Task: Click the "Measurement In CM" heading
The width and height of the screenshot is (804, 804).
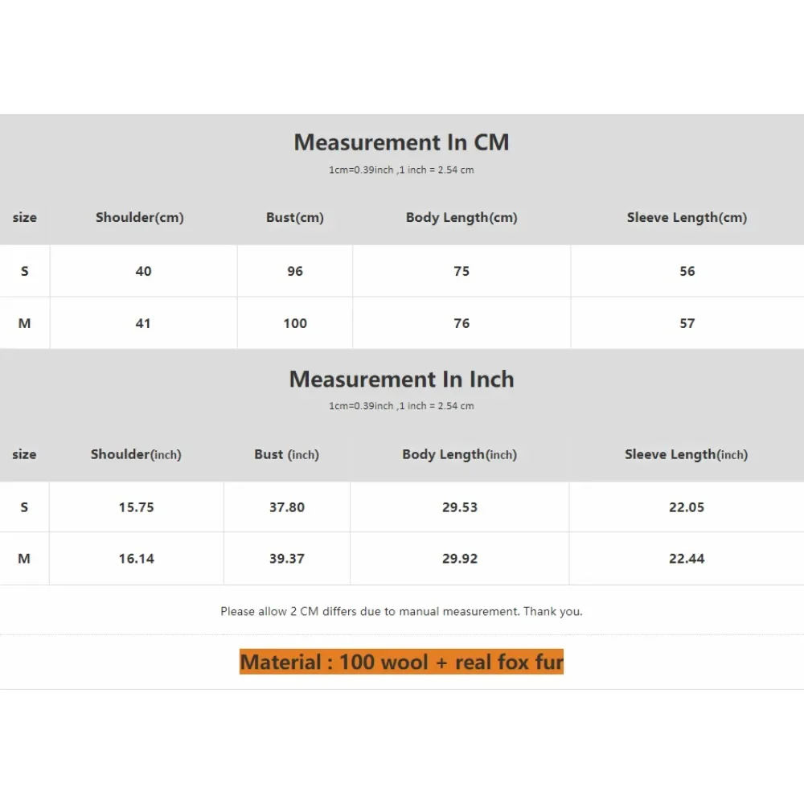Action: pyautogui.click(x=401, y=142)
